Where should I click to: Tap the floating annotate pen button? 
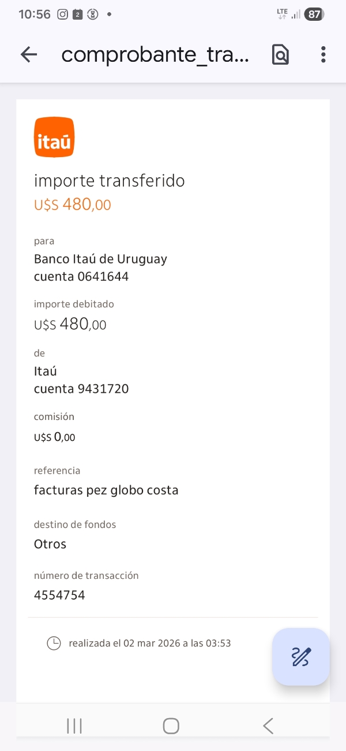[301, 657]
